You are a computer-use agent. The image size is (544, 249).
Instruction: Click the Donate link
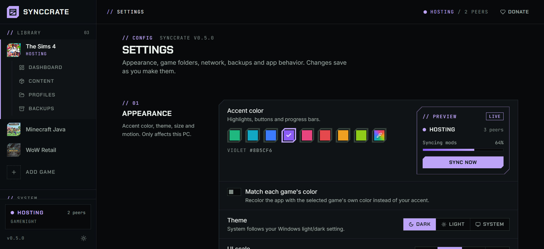tap(514, 12)
